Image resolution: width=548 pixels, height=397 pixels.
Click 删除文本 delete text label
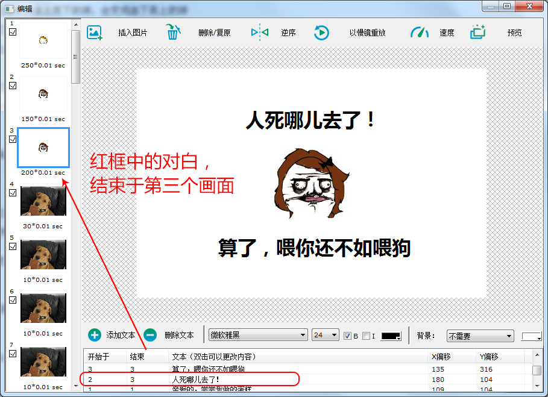point(179,335)
